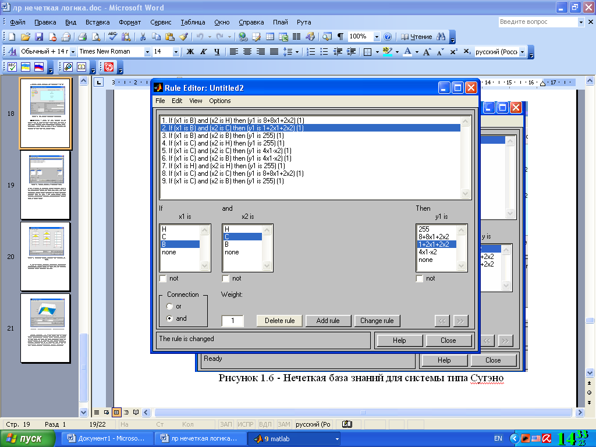Click the highlight color marker icon
Viewport: 596px width, 447px height.
387,52
